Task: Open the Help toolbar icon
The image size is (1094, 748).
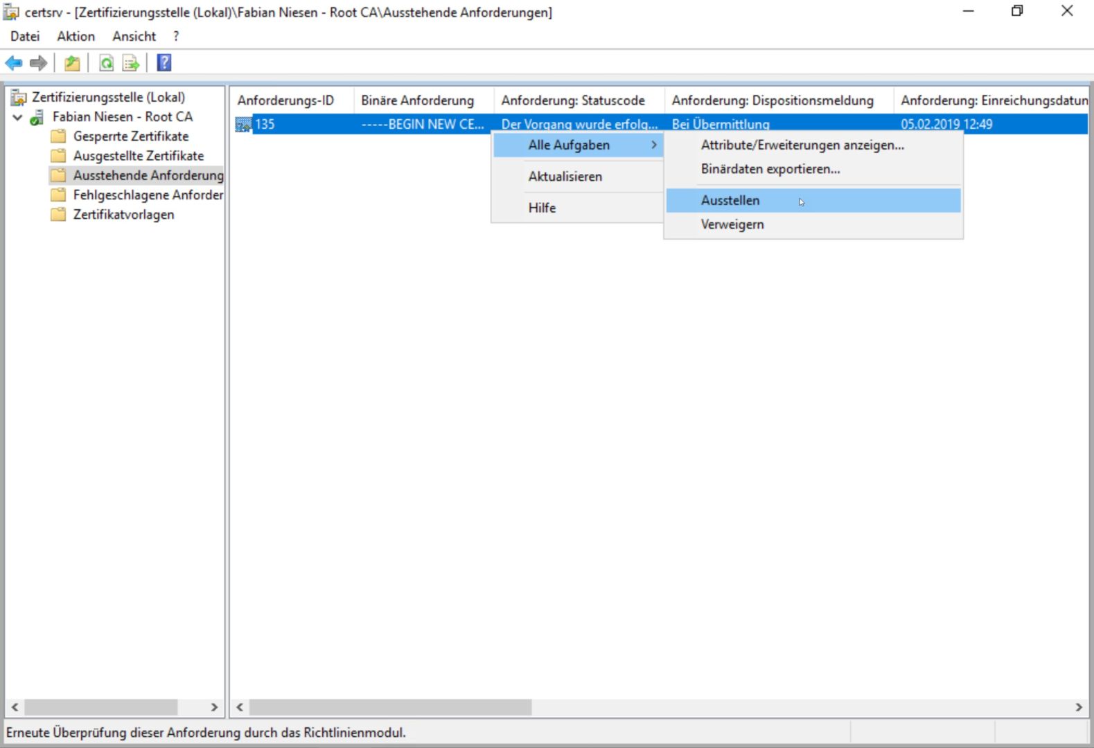Action: pos(164,63)
